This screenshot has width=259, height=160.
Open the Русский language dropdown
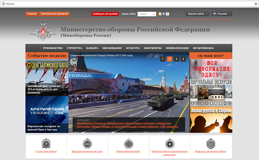pyautogui.click(x=222, y=14)
